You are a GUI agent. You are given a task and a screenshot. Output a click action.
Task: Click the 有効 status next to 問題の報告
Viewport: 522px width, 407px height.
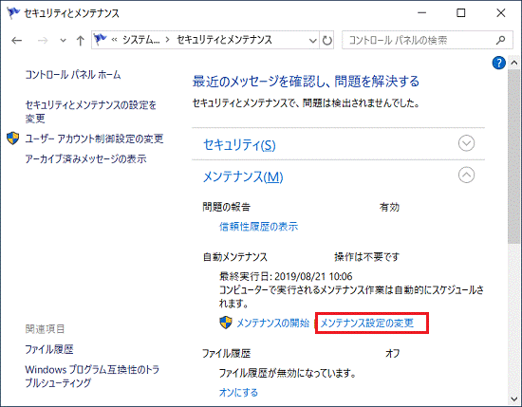(x=389, y=207)
